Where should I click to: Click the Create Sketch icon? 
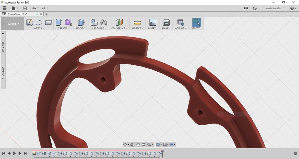click(x=29, y=22)
